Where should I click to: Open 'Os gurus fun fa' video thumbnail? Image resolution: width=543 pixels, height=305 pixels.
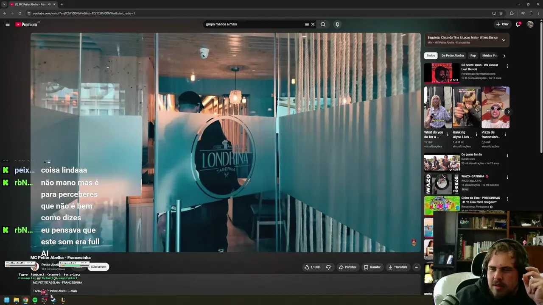442,162
